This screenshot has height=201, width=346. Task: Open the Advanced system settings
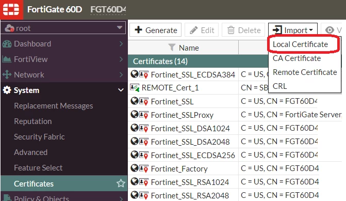pyautogui.click(x=30, y=152)
